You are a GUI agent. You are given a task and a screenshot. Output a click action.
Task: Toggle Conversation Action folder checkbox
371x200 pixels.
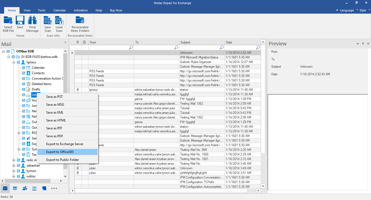[x=24, y=79]
